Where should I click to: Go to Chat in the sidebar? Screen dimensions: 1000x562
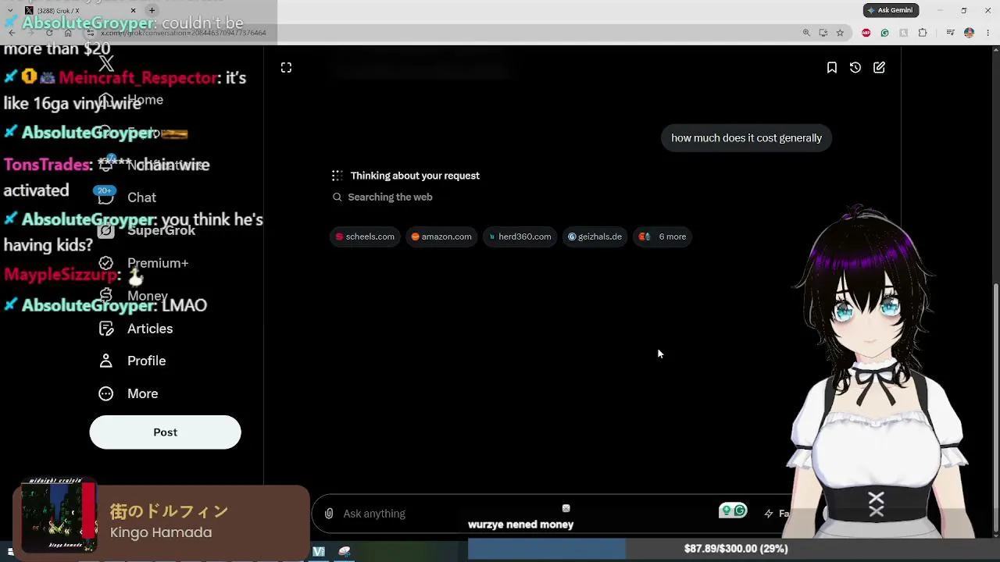coord(128,197)
